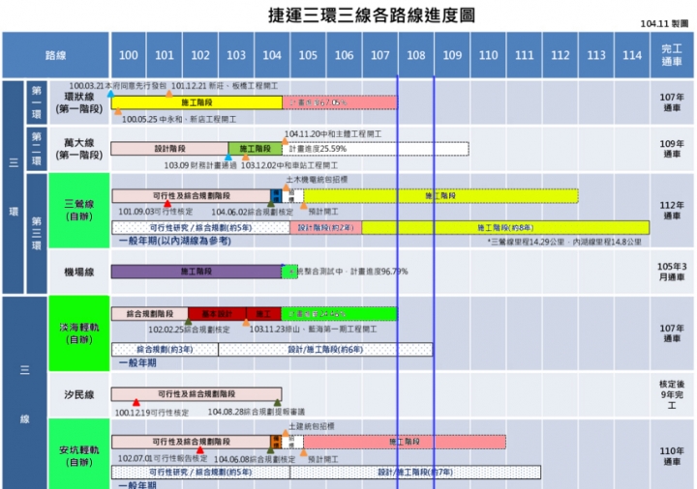697x489 pixels.
Task: Select green triangle for 104.06.08 綜合規劃核定
Action: [270, 450]
